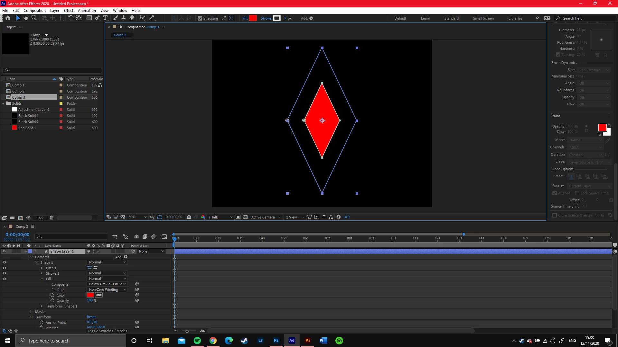
Task: Click the red Fill color swatch in the toolbar
Action: (253, 18)
